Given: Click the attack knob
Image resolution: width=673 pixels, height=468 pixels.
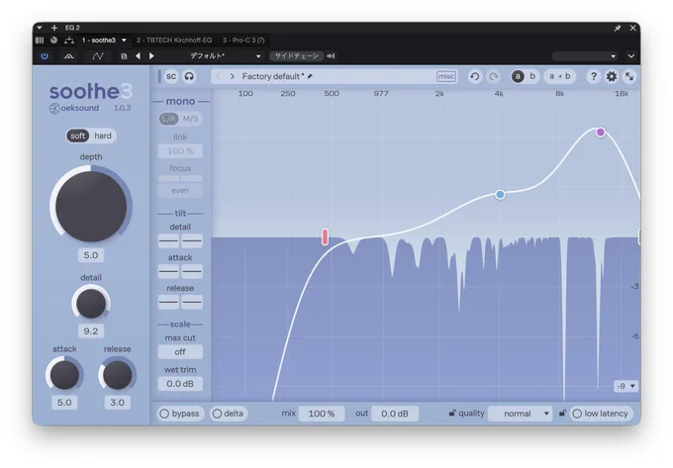Looking at the screenshot, I should [64, 374].
